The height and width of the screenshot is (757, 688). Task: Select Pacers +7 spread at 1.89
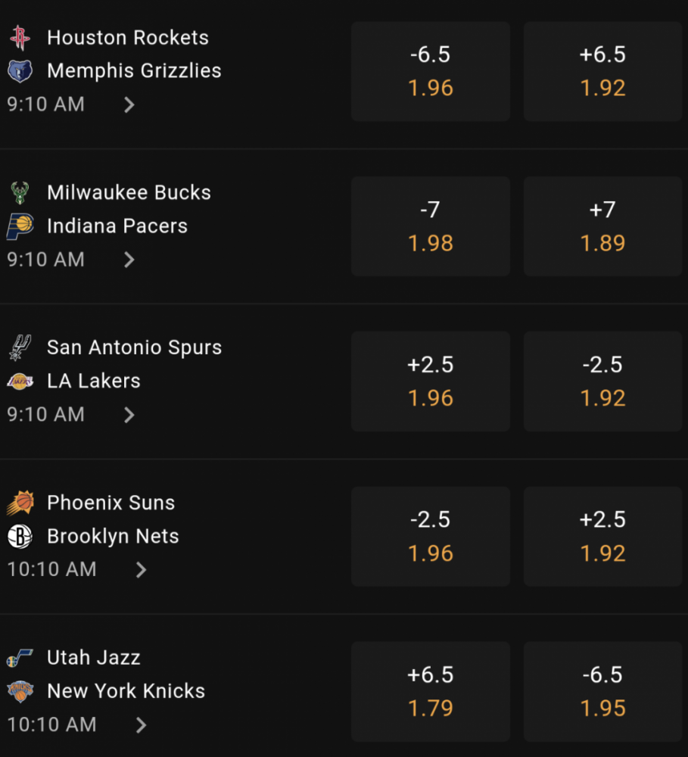[602, 226]
